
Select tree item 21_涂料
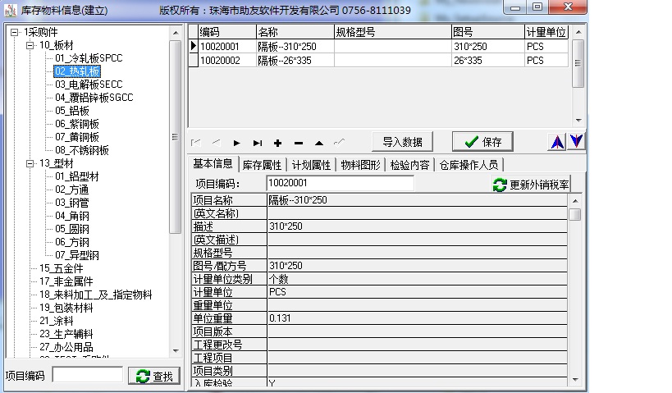tap(56, 321)
